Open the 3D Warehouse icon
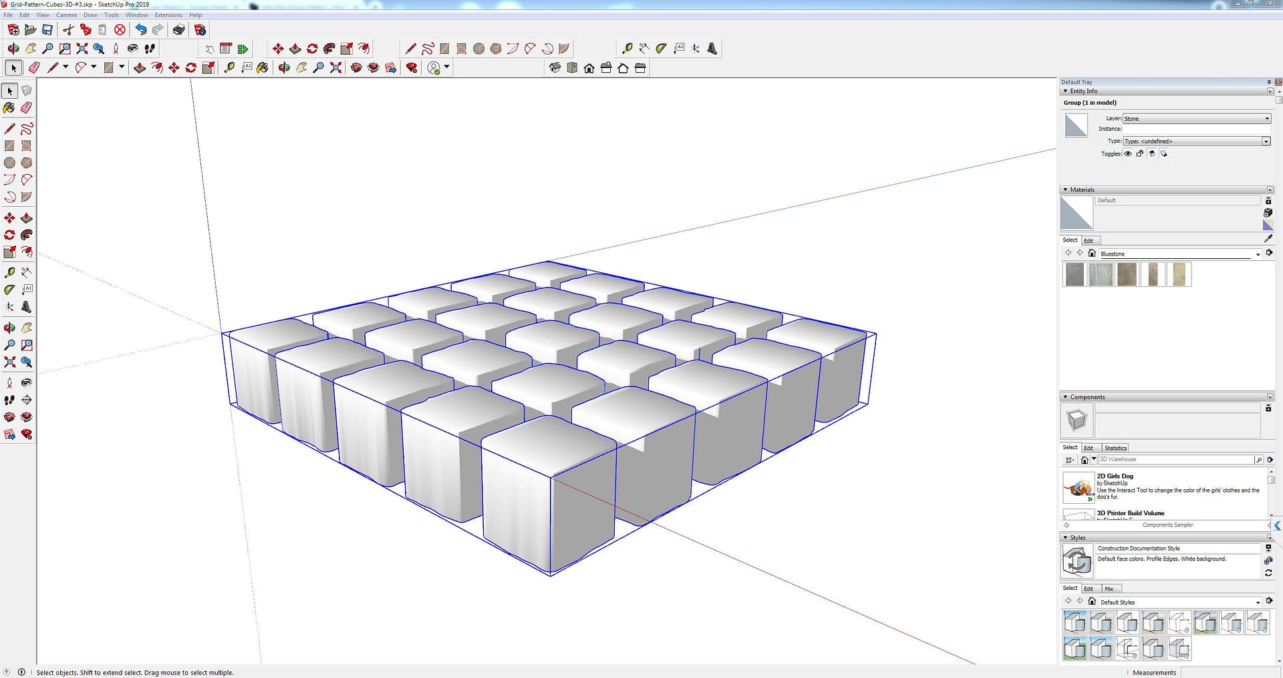The height and width of the screenshot is (678, 1283). [1177, 459]
